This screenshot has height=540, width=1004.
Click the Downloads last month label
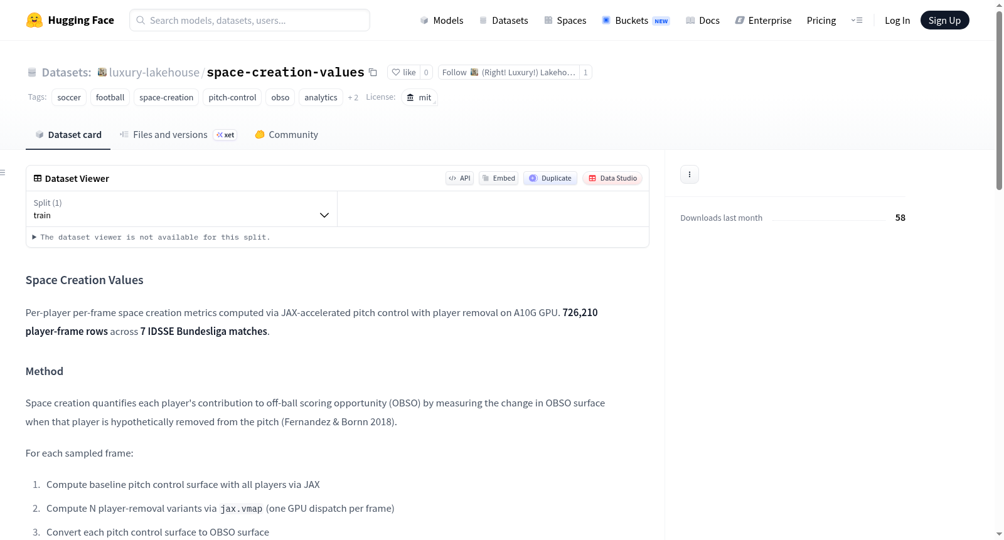click(722, 218)
